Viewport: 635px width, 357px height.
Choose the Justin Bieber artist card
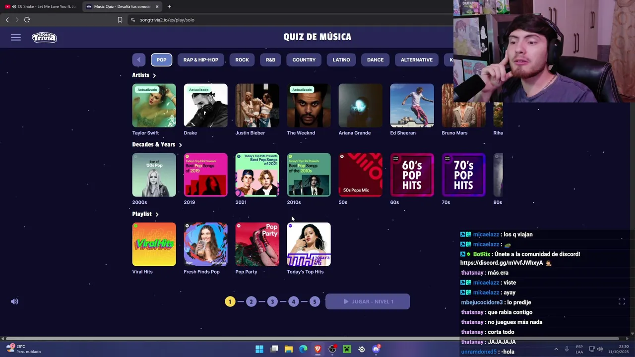(x=257, y=106)
